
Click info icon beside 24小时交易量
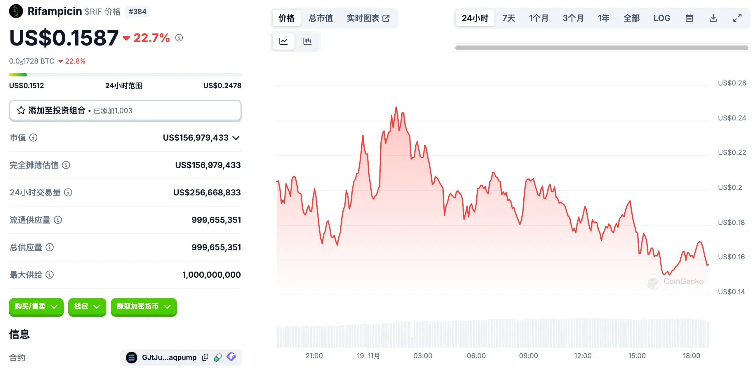(68, 192)
